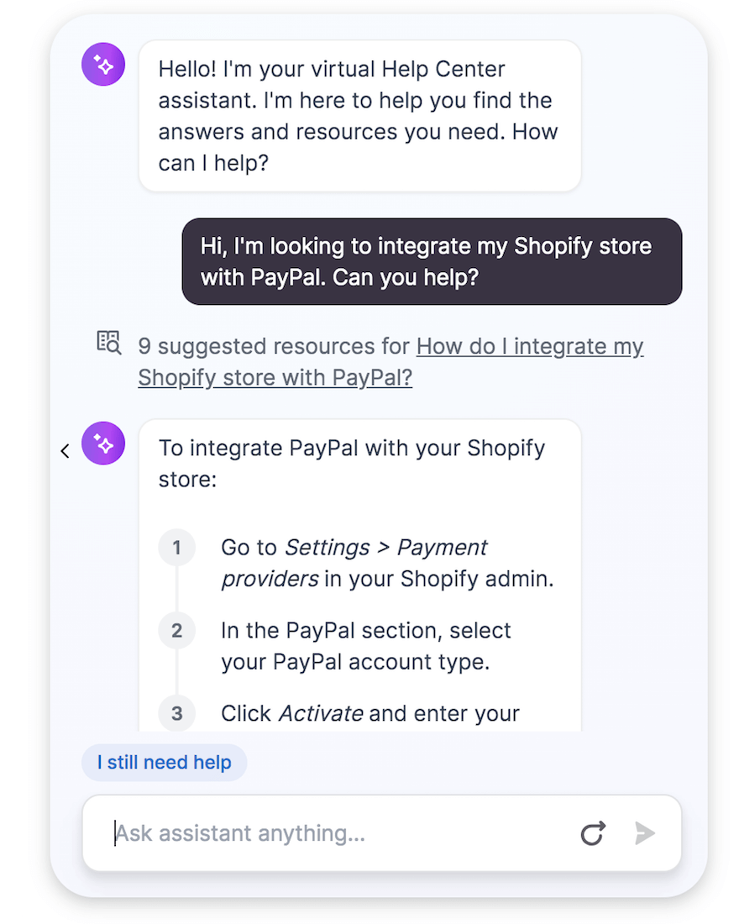Image resolution: width=739 pixels, height=924 pixels.
Task: Click the suggested resources search icon
Action: tap(108, 343)
